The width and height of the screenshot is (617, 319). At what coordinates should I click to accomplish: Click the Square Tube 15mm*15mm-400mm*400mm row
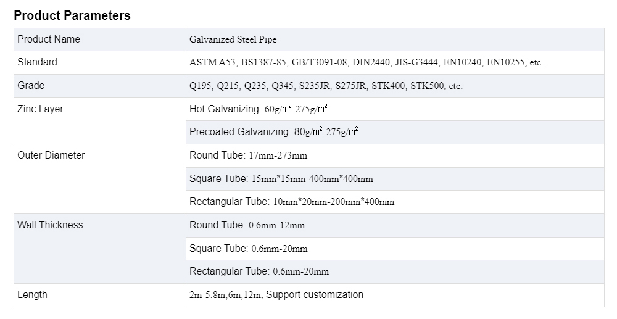281,179
